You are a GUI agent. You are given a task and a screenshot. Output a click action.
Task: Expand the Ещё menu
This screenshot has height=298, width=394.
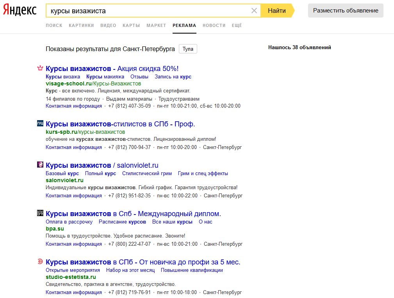click(x=237, y=25)
